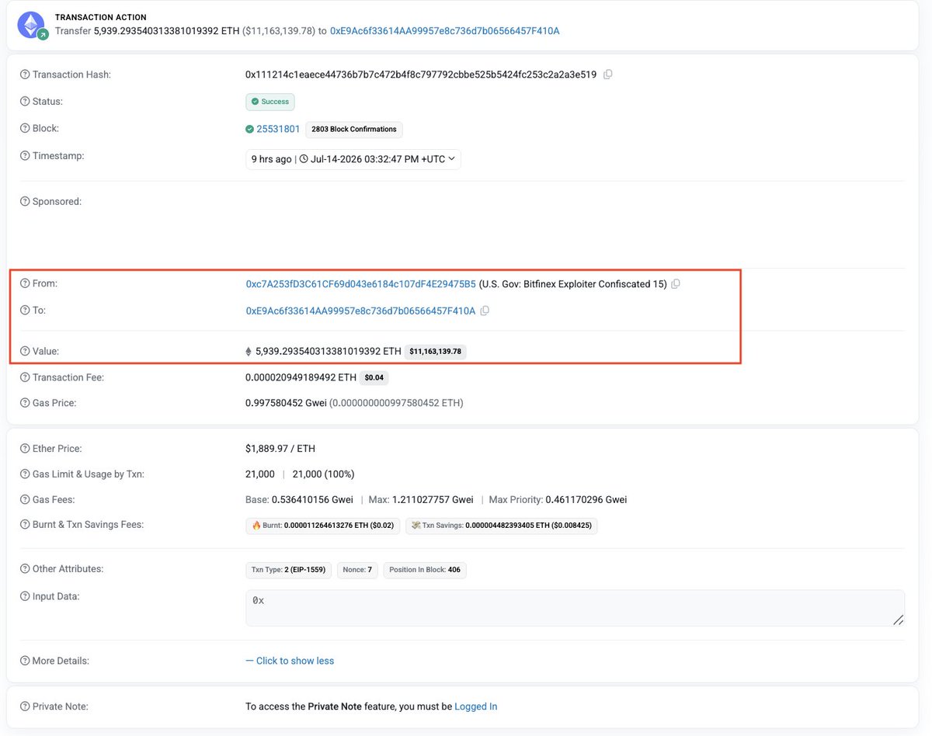Click help icon beside From
The width and height of the screenshot is (932, 736).
[x=25, y=283]
